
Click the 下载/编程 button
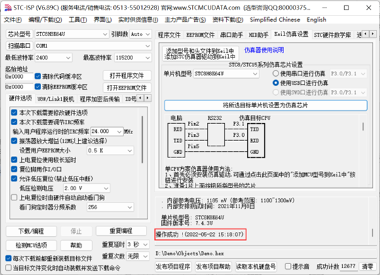point(32,231)
